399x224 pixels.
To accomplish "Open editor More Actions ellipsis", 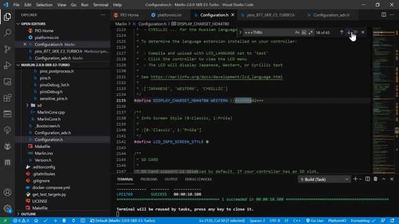I will [x=392, y=15].
